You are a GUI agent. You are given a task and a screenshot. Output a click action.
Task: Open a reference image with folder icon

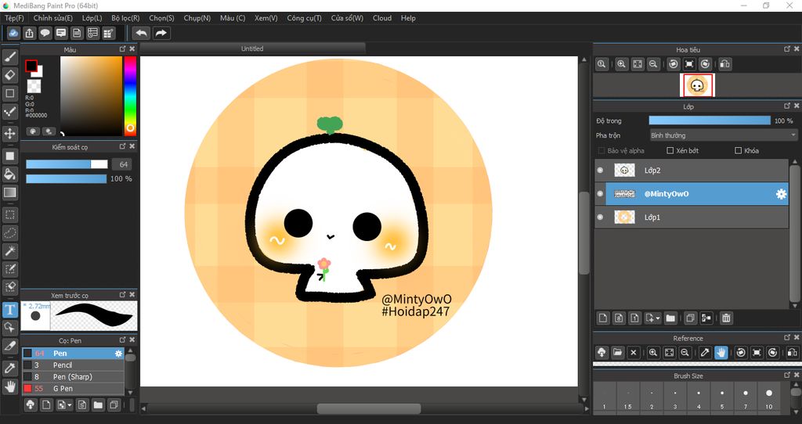pyautogui.click(x=617, y=353)
